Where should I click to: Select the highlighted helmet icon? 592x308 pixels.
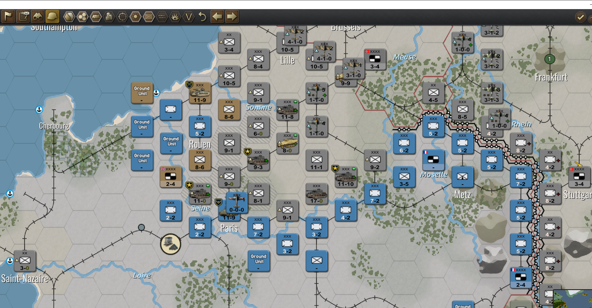click(x=52, y=17)
